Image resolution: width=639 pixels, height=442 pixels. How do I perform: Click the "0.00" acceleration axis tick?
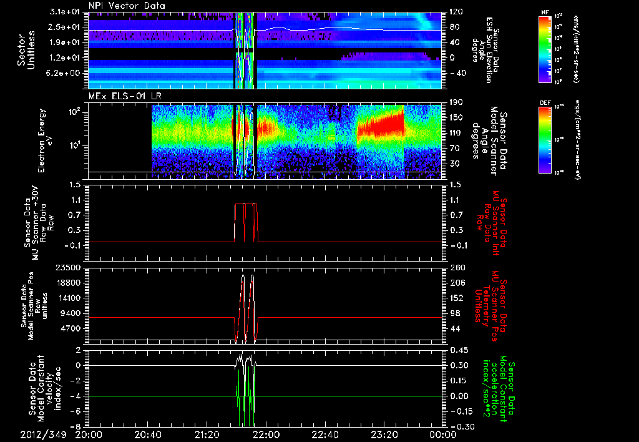click(x=459, y=396)
